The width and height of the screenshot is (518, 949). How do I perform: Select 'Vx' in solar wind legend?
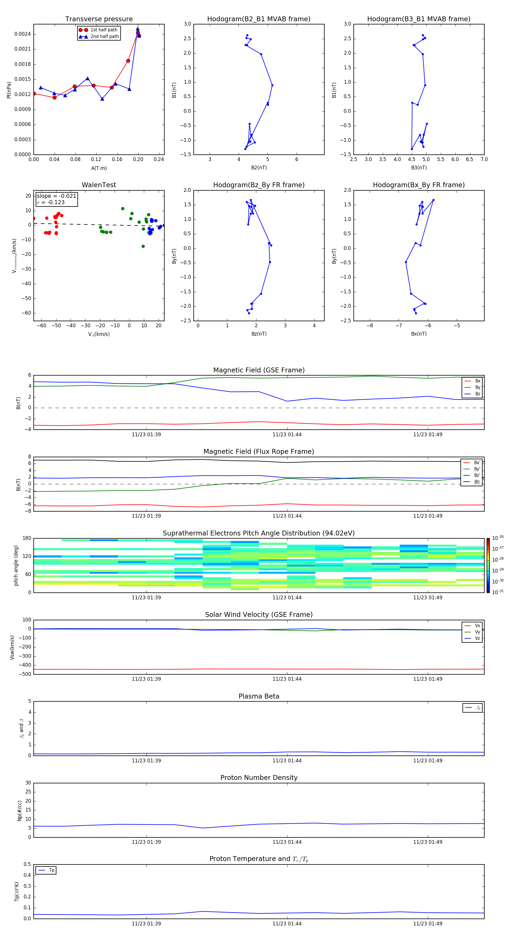[x=472, y=625]
